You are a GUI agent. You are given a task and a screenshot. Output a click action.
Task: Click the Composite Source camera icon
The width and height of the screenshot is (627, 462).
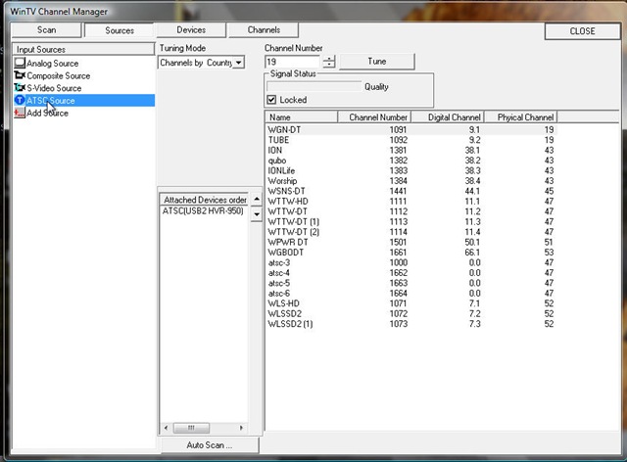[20, 75]
